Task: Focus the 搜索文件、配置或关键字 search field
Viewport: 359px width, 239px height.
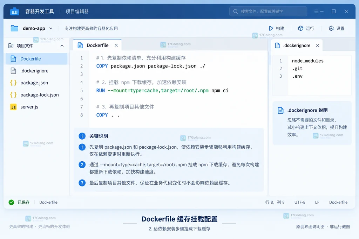Action: click(268, 11)
